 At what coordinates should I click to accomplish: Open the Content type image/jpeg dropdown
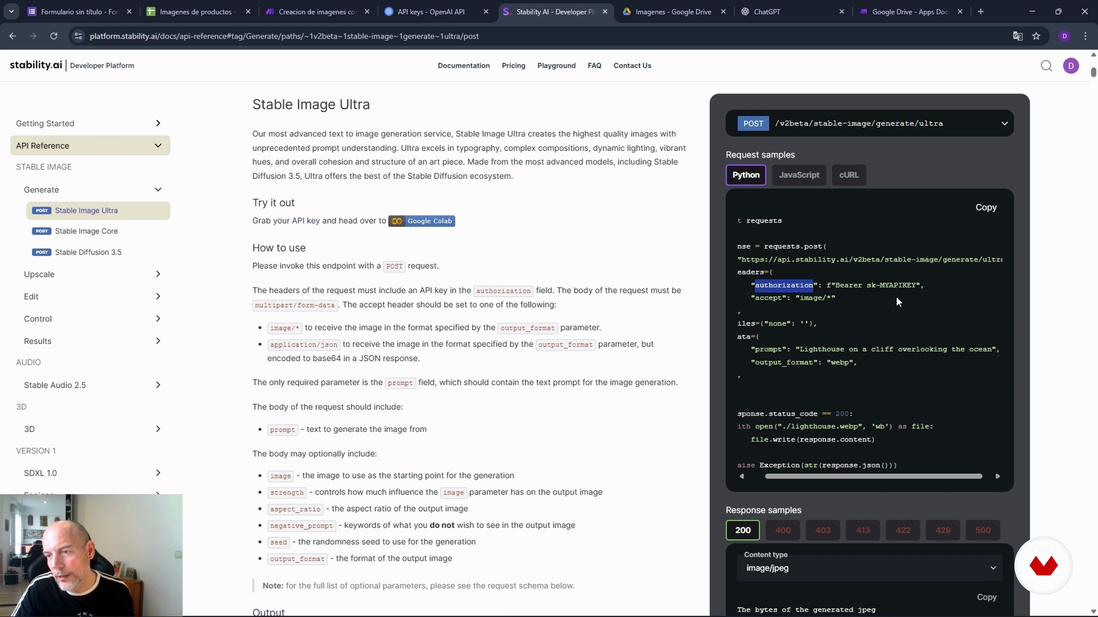[x=869, y=568]
